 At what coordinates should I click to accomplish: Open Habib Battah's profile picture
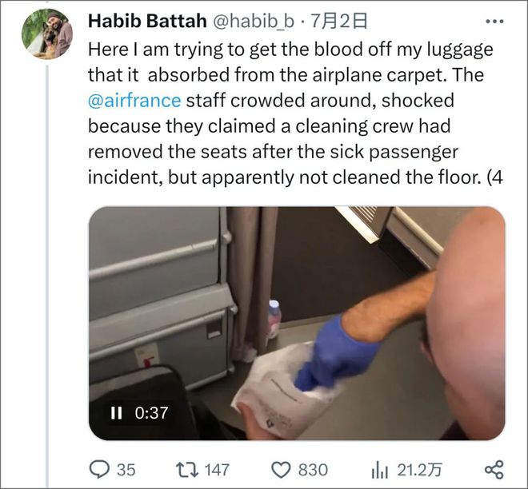pyautogui.click(x=47, y=34)
